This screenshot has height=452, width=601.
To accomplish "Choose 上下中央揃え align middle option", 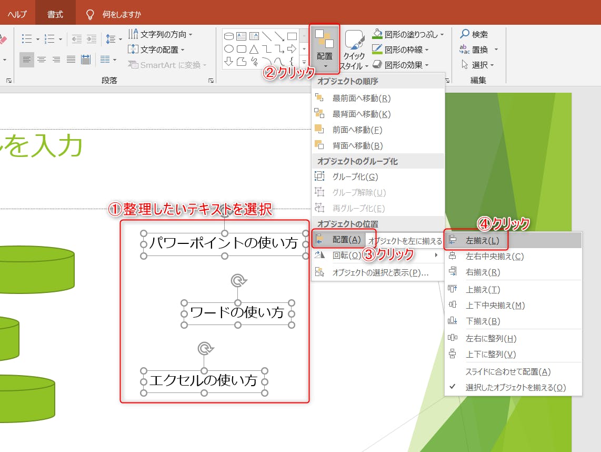I will tap(495, 306).
